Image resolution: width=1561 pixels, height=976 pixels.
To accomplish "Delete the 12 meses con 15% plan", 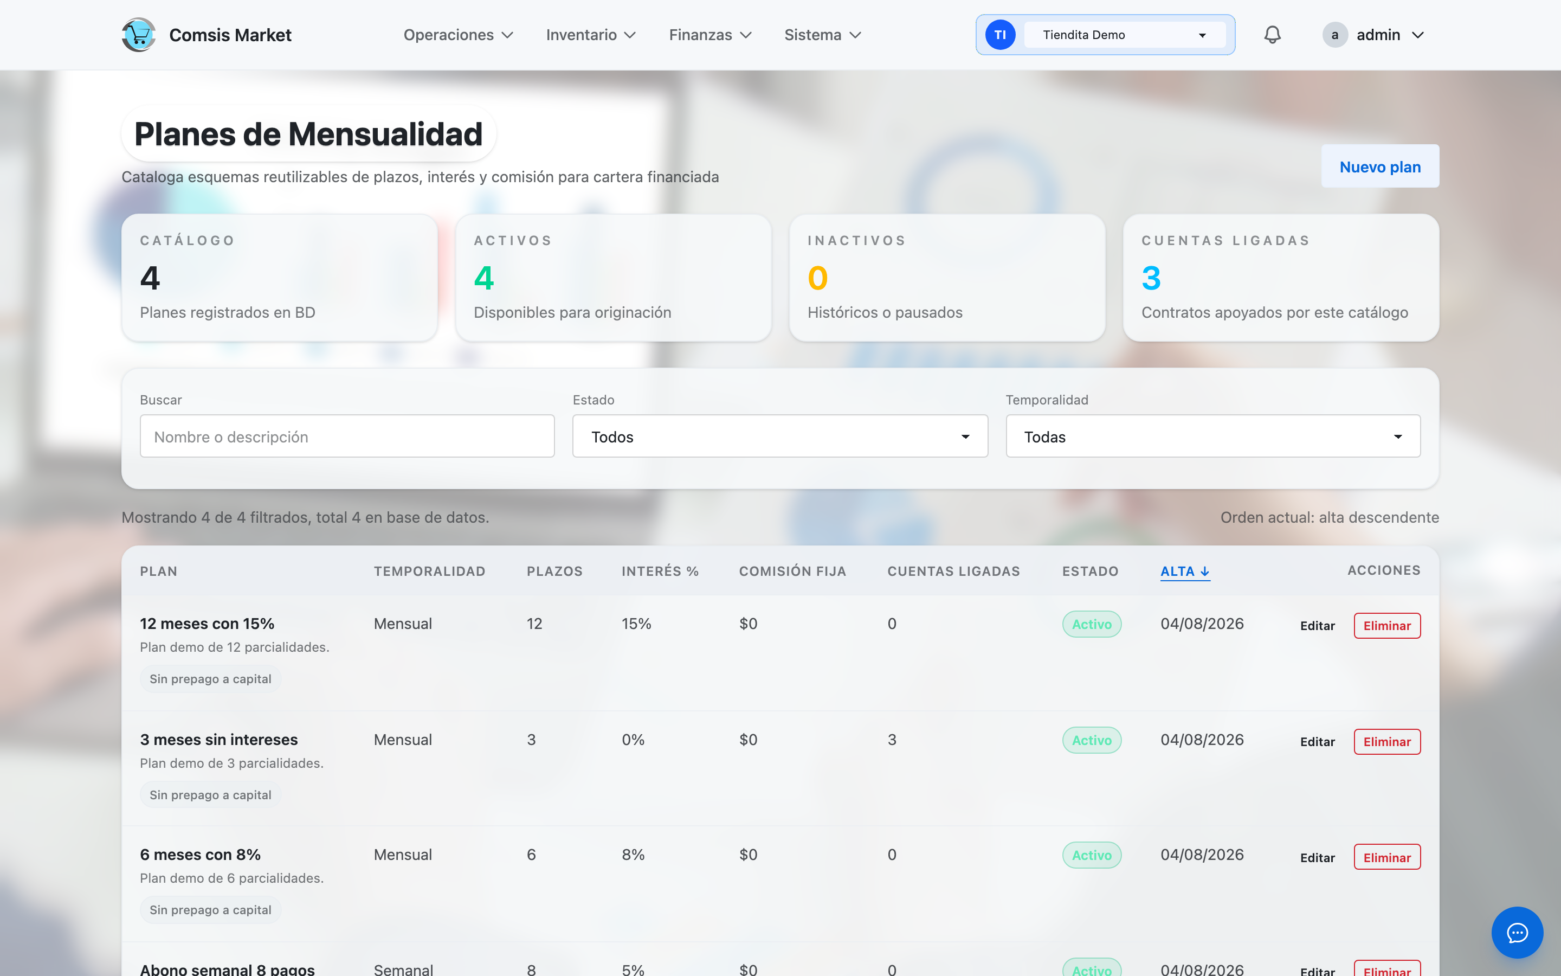I will [x=1387, y=626].
